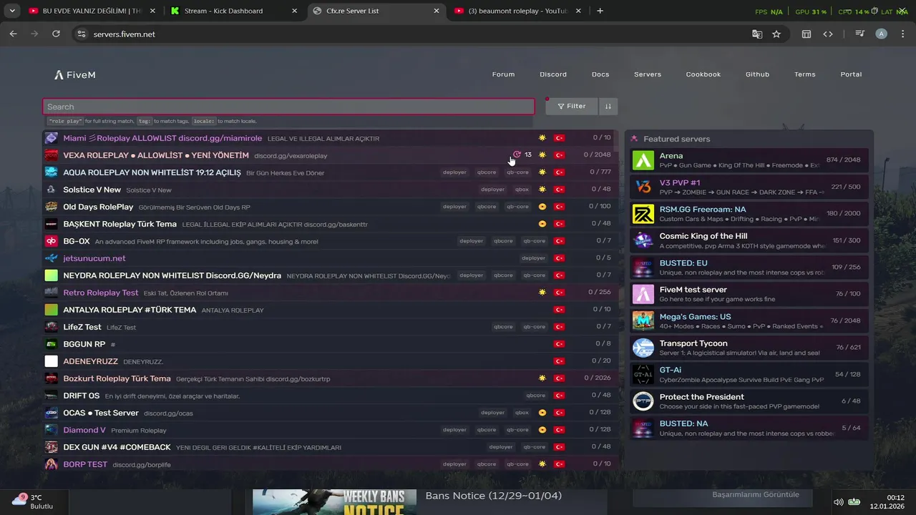Click the Turkish flag on Solstice V row
Viewport: 916px width, 515px height.
pyautogui.click(x=560, y=190)
